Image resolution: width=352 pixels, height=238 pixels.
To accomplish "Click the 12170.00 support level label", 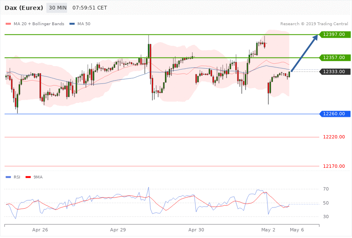I will click(334, 166).
